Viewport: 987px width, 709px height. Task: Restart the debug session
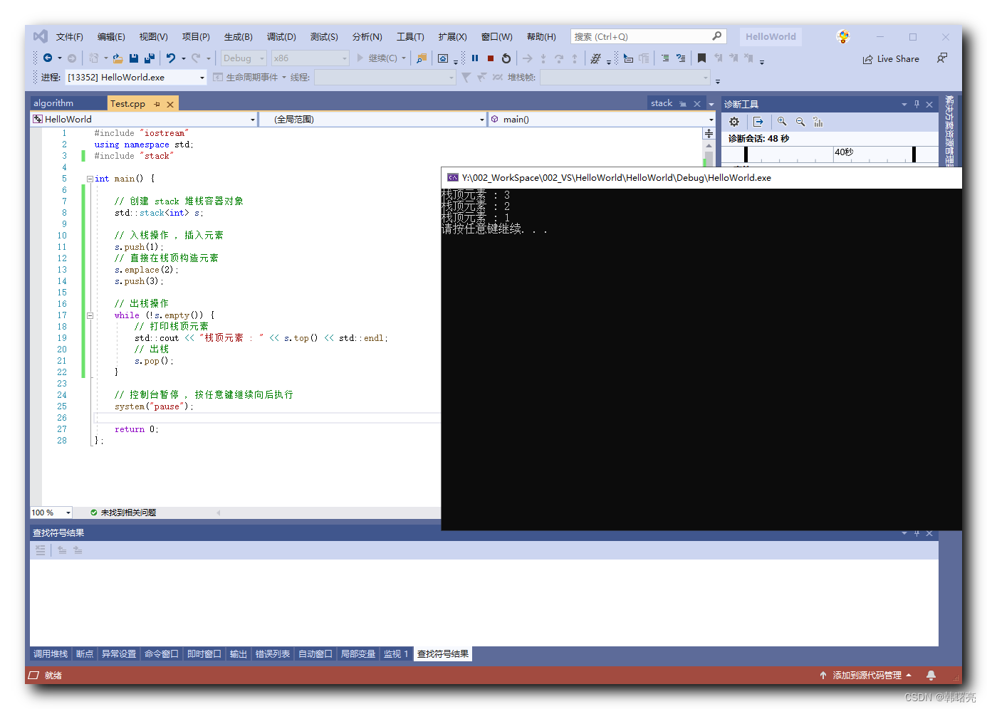(x=506, y=58)
